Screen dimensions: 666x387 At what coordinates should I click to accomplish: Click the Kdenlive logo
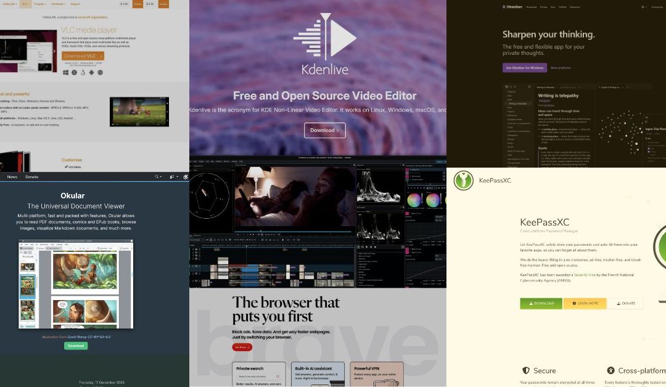click(325, 44)
